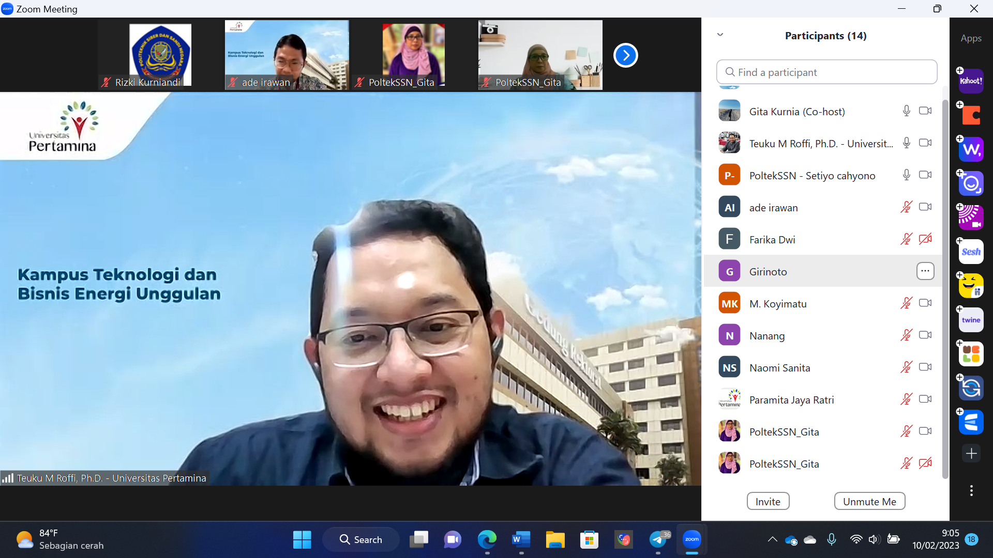Click the participants list scrollbar
Image resolution: width=993 pixels, height=558 pixels.
945,289
